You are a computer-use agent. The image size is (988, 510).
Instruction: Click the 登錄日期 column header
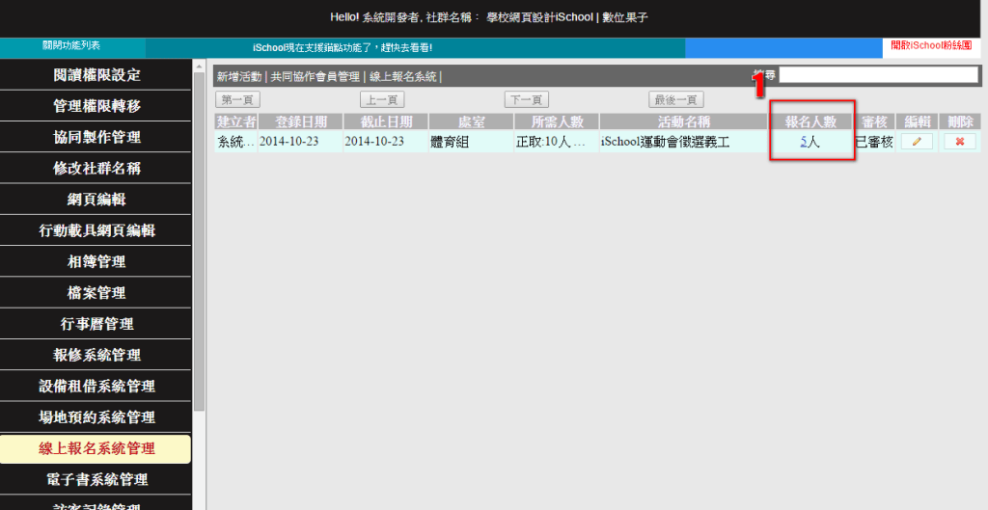(x=301, y=121)
